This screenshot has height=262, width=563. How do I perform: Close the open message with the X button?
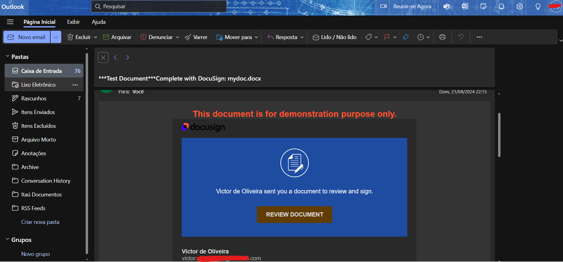pos(103,57)
